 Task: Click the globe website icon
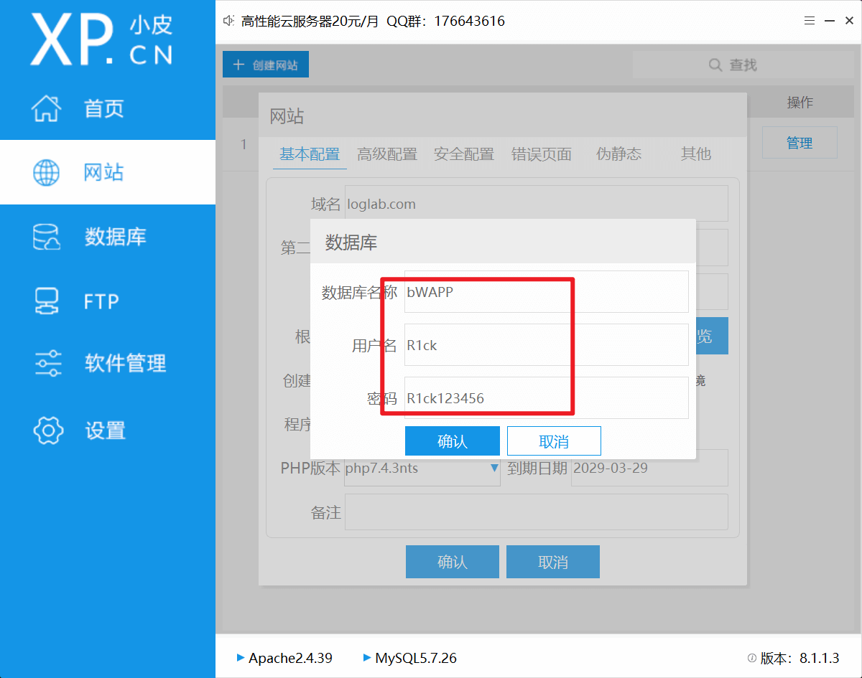(x=47, y=173)
